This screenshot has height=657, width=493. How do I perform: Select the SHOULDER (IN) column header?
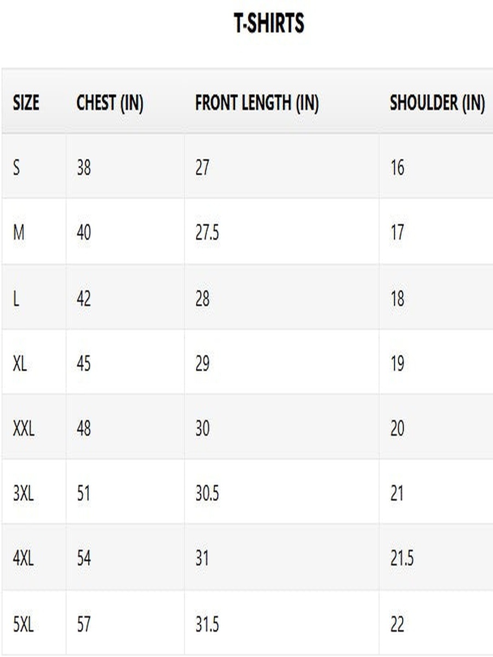tap(437, 103)
